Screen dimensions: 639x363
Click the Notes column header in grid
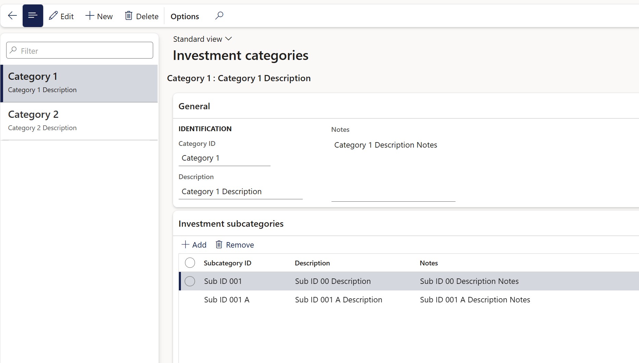[x=429, y=263]
